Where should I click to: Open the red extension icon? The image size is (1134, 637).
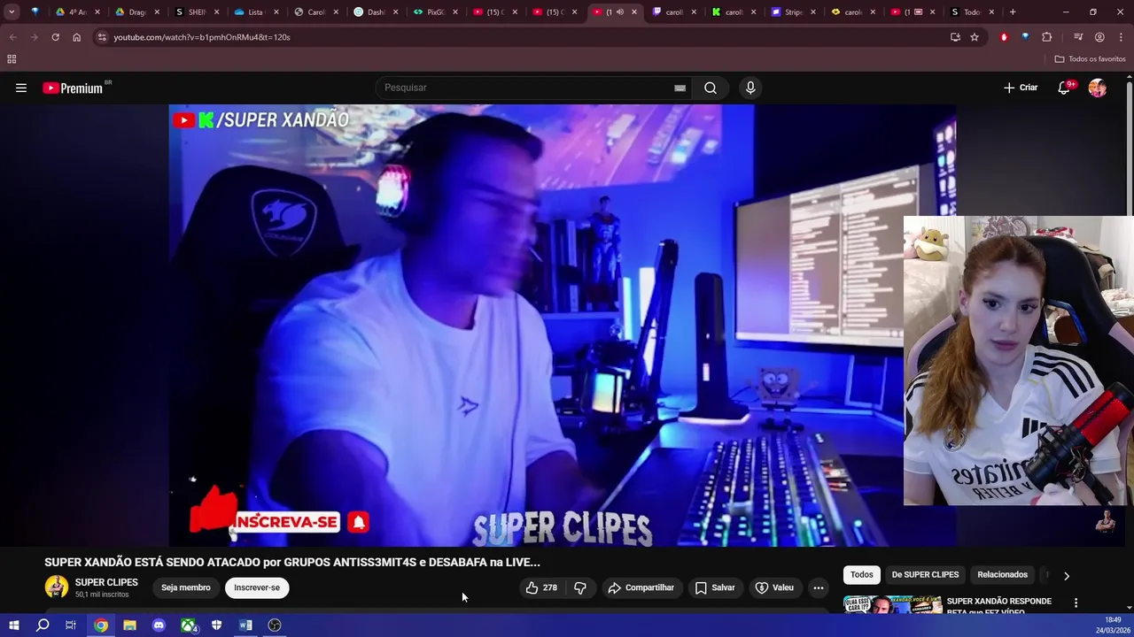click(x=1004, y=37)
